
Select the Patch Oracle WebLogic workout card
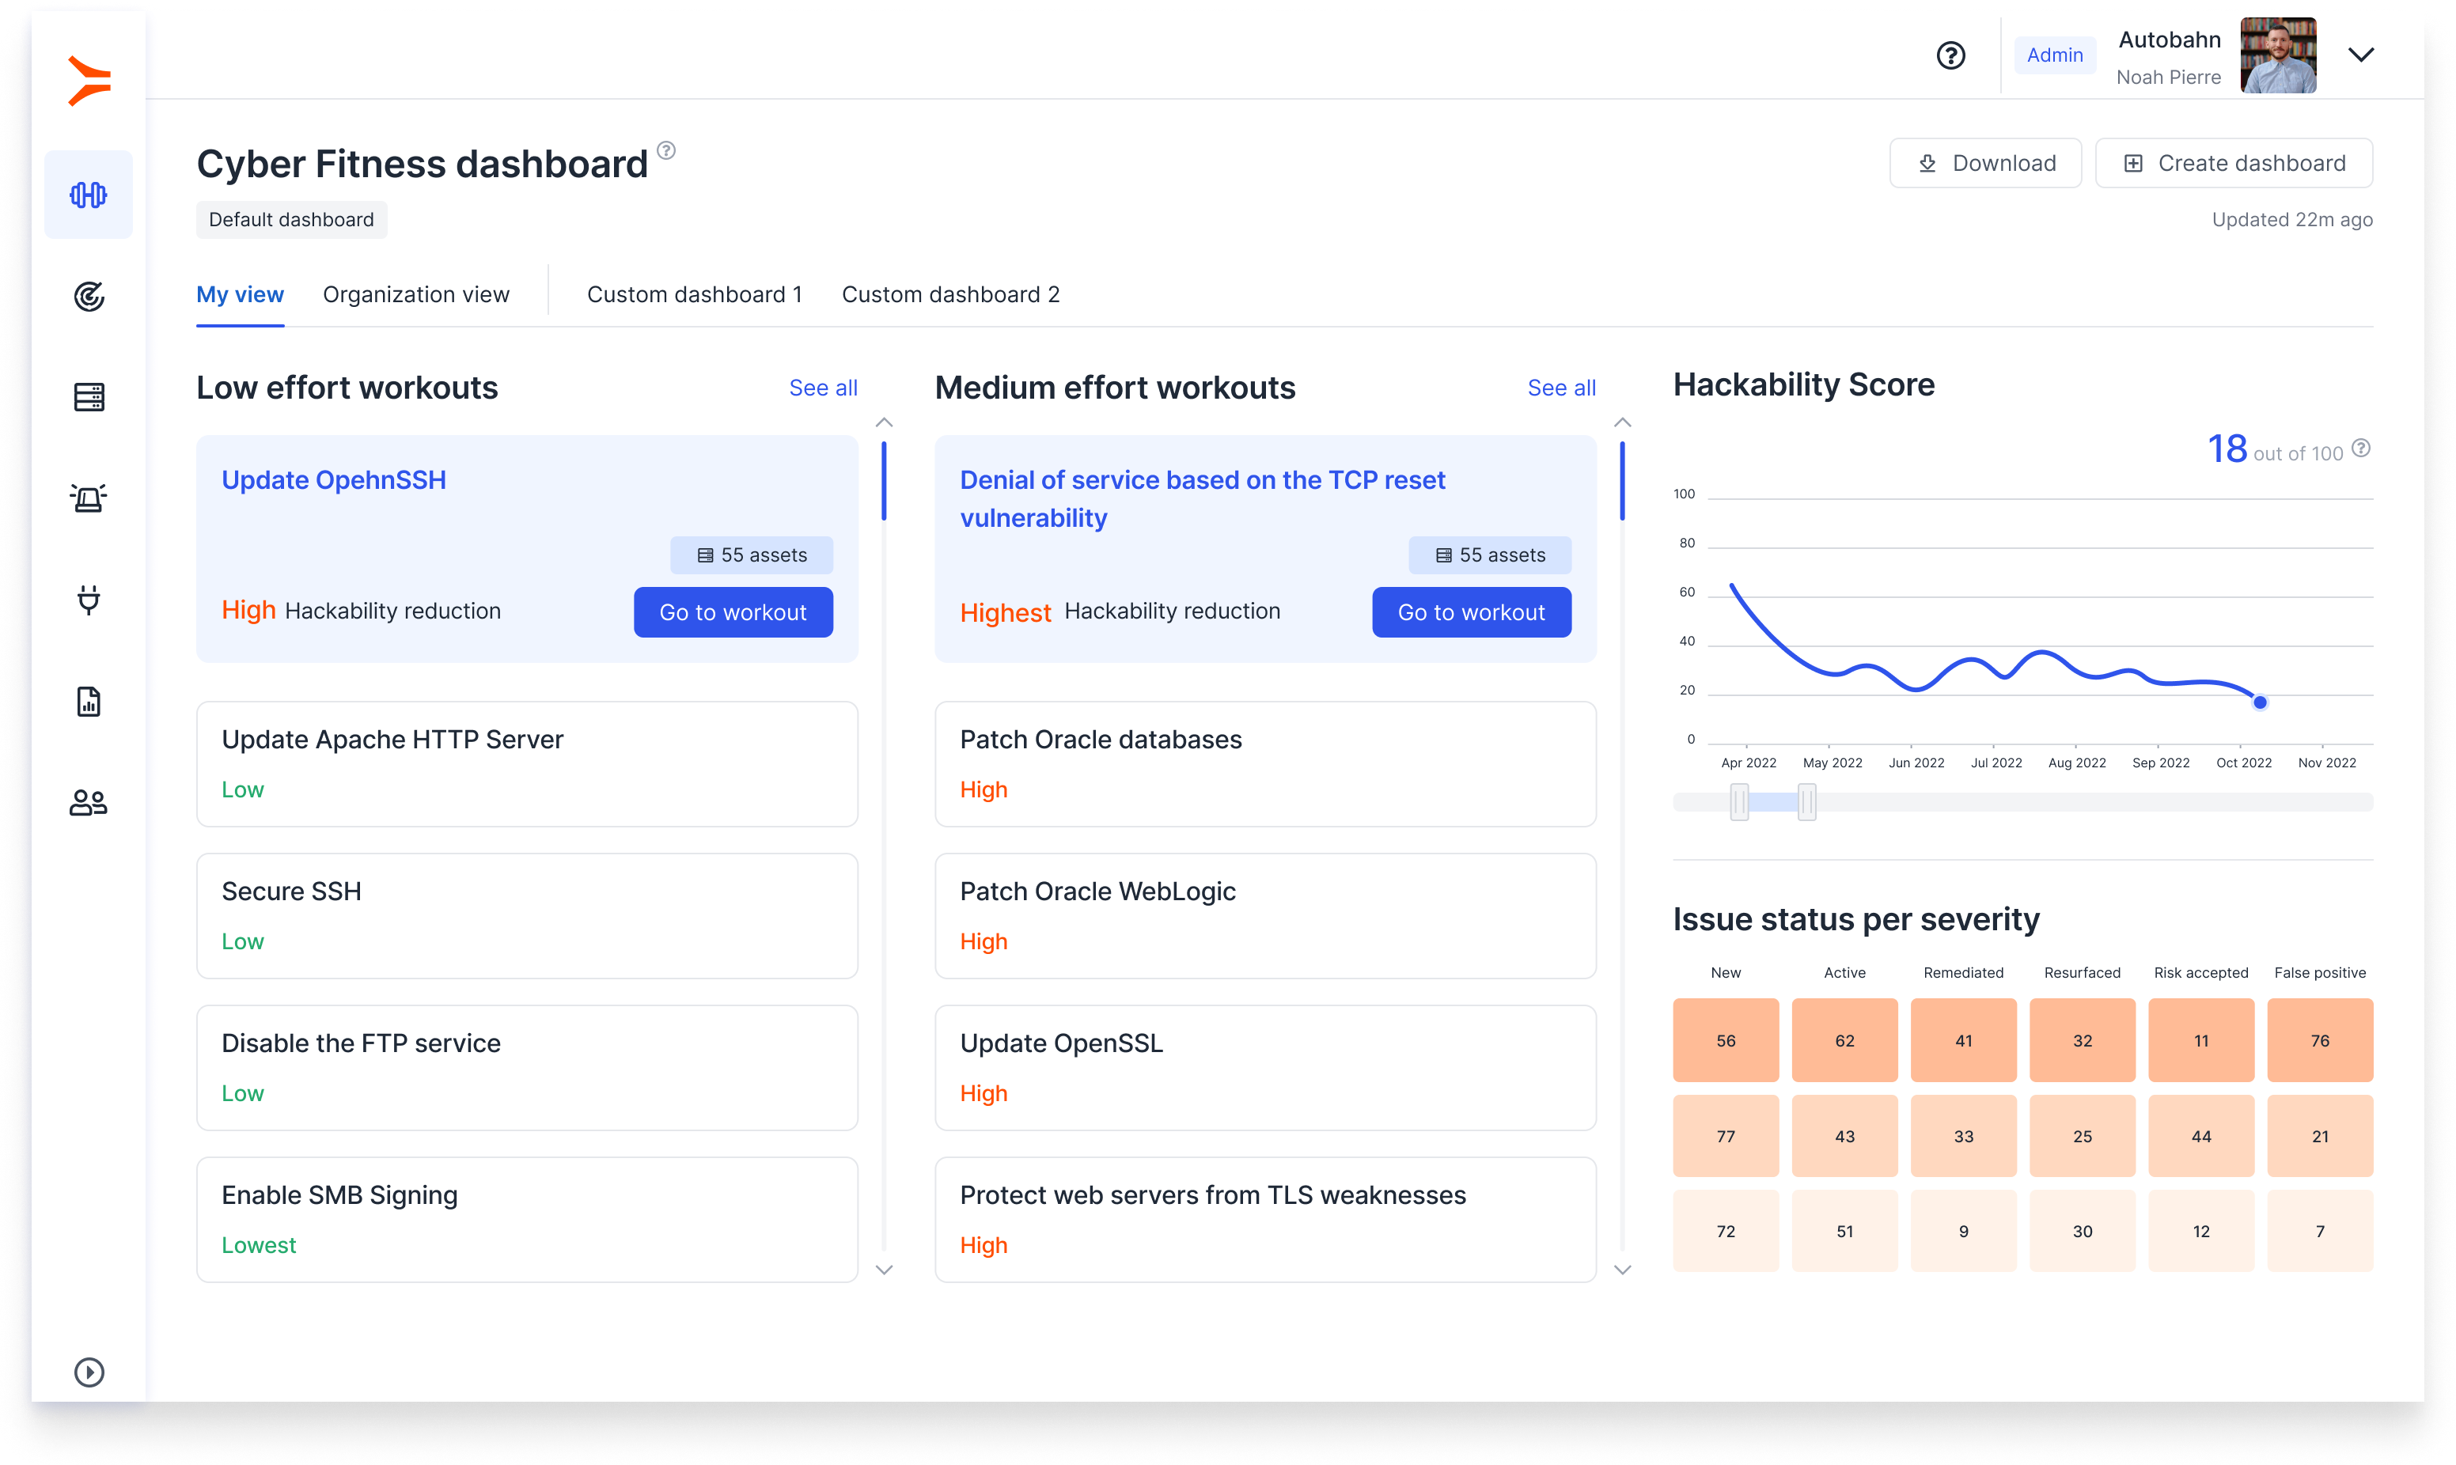1264,915
